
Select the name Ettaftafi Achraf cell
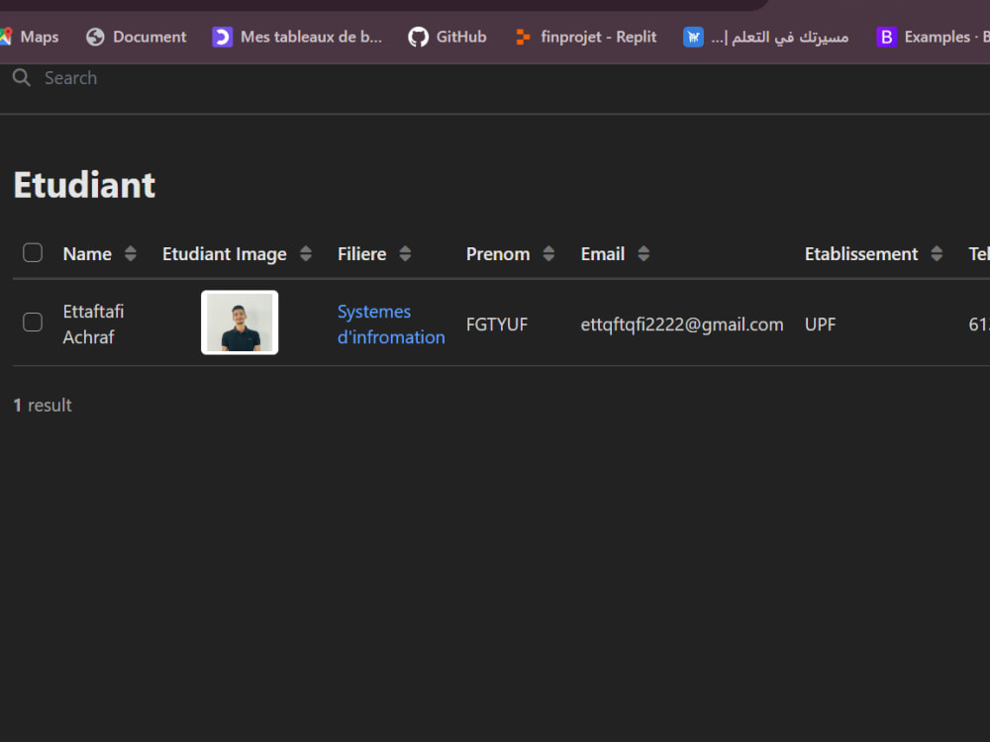tap(93, 325)
